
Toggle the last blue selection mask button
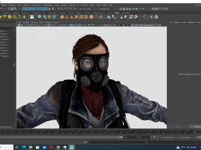point(46,9)
